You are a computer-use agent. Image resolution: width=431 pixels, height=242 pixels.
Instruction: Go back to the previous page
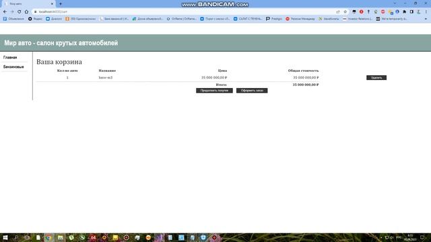pos(5,12)
